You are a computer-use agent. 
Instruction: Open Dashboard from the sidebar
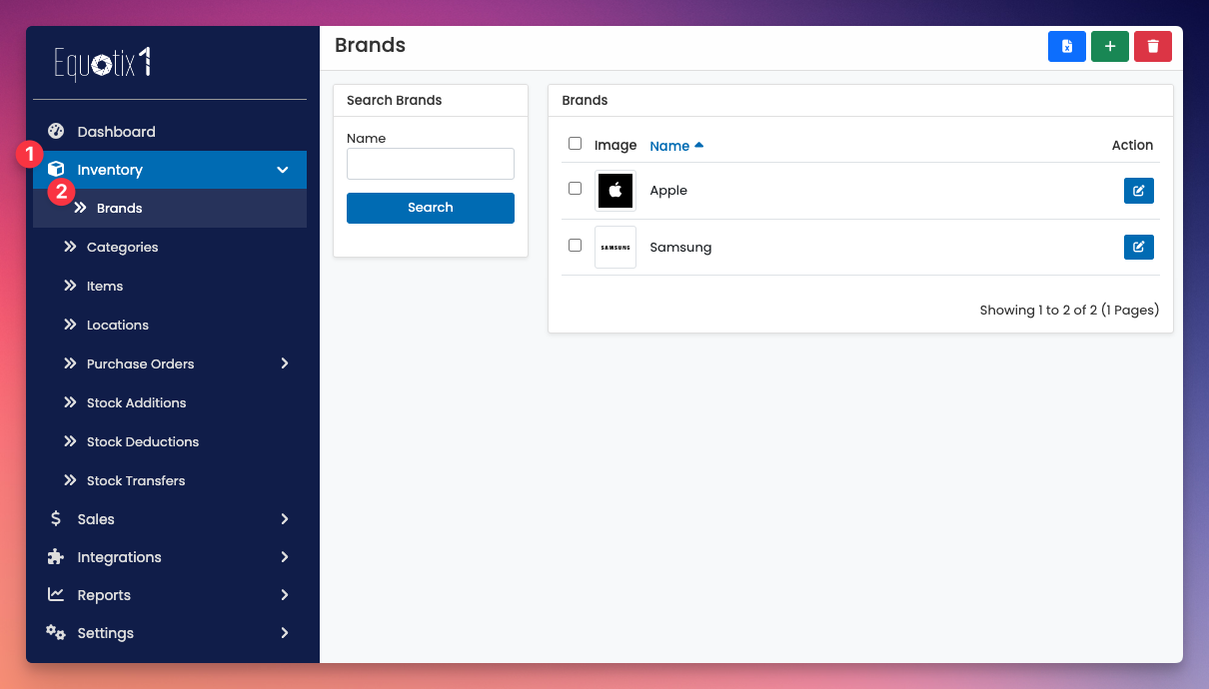(116, 132)
